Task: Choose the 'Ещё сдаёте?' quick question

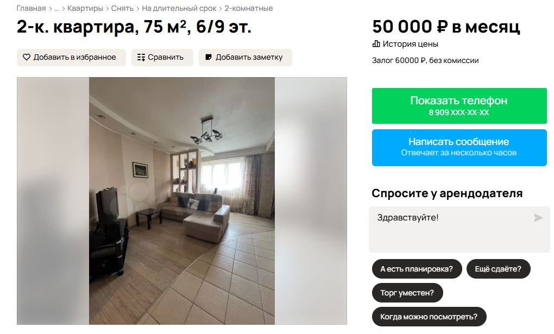Action: [498, 269]
